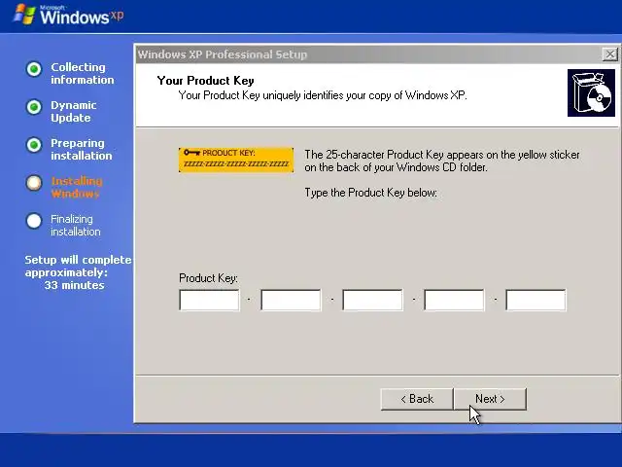Focus the fifth Product Key field

(x=536, y=300)
